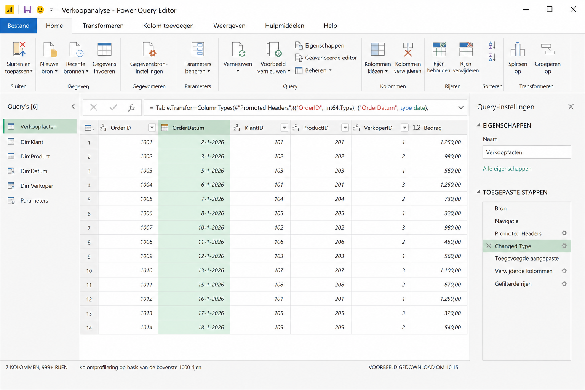
Task: Open settings gear for Changed Type step
Action: [x=564, y=246]
